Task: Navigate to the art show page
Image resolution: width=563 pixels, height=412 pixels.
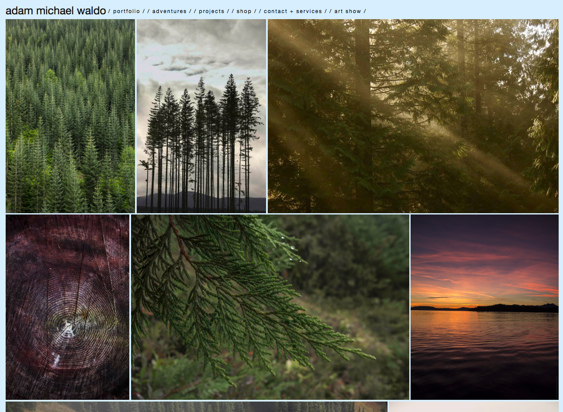Action: tap(347, 11)
